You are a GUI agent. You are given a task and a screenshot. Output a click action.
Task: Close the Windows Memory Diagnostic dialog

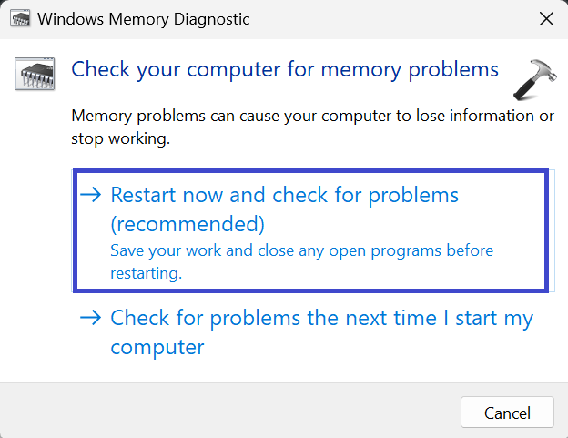pos(546,18)
